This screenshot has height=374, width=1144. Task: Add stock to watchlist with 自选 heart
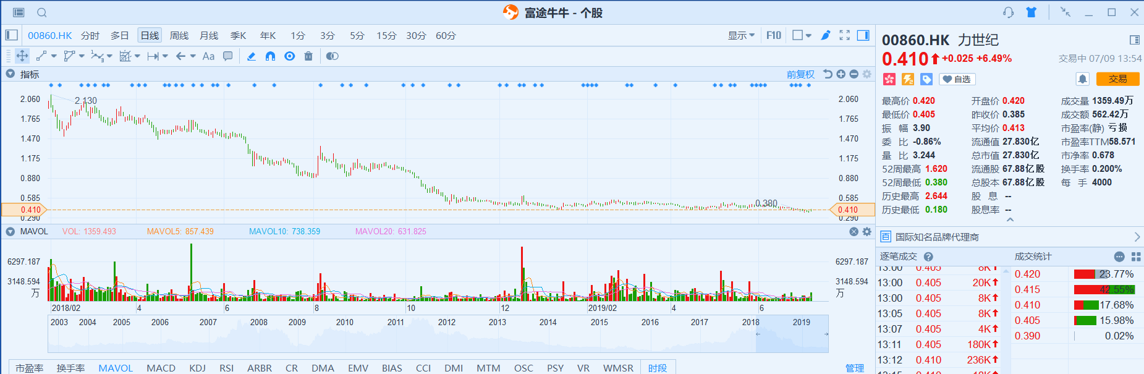click(957, 79)
